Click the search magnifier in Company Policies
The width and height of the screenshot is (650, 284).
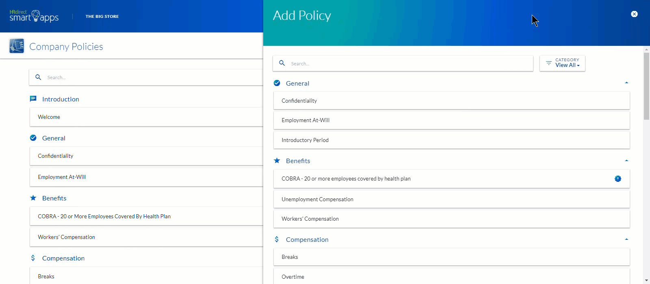tap(38, 77)
